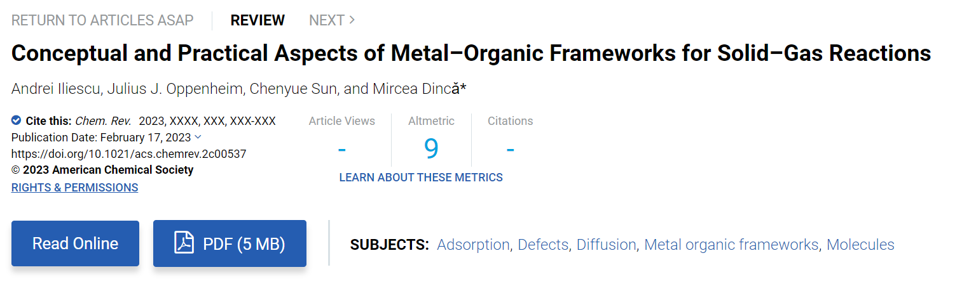Open the PDF (5 MB) download

coord(230,243)
